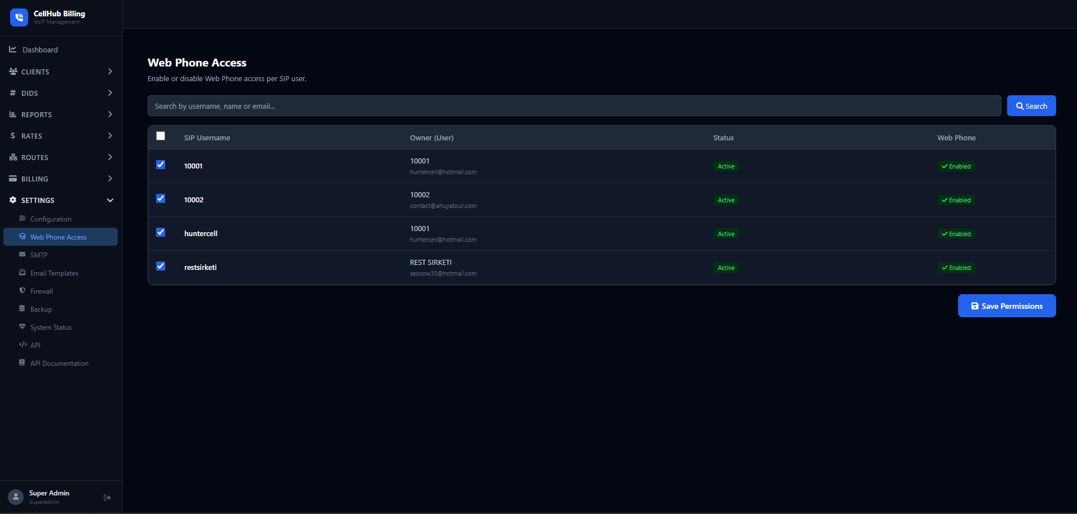The height and width of the screenshot is (514, 1077).
Task: Click the Billing card icon
Action: pos(13,179)
